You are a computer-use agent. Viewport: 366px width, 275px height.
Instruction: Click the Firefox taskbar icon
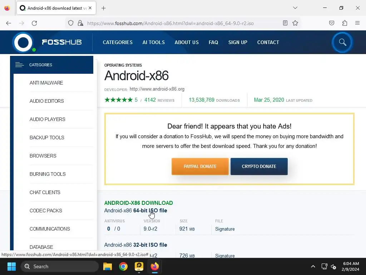154,266
